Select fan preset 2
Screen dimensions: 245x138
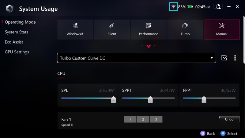tap(143, 119)
